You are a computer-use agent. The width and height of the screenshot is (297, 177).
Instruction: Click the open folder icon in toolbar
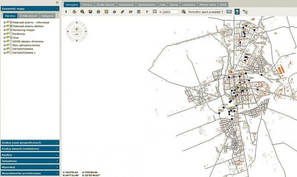point(131,11)
